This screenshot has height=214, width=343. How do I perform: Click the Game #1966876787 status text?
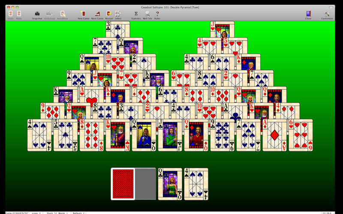point(17,213)
